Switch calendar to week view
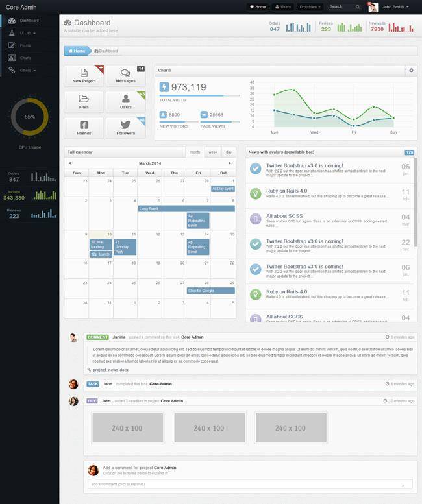 coord(212,152)
